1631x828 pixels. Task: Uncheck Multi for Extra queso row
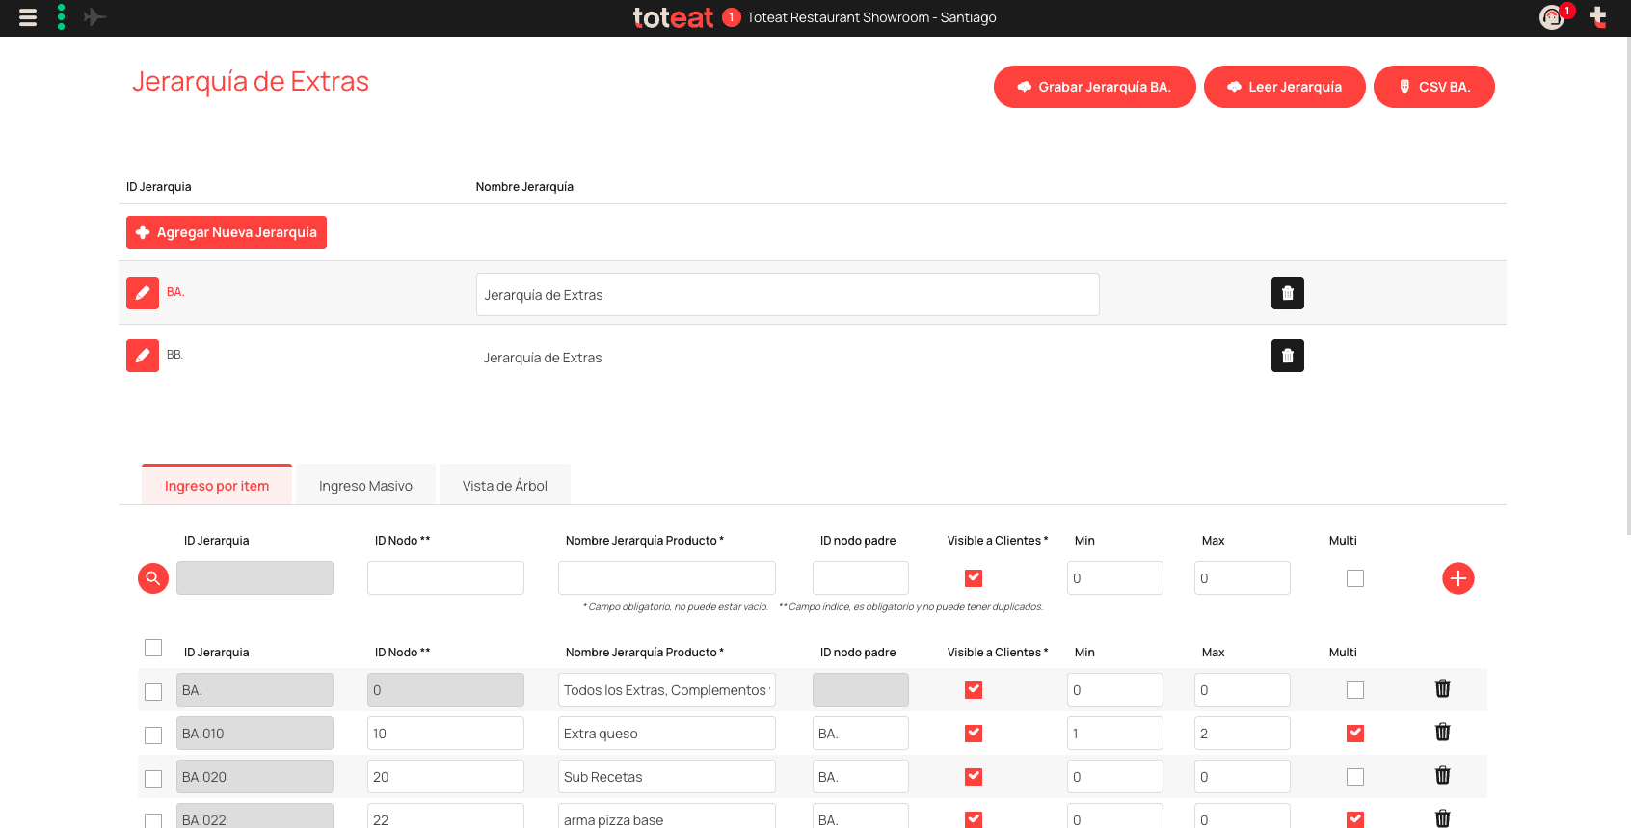(x=1355, y=734)
